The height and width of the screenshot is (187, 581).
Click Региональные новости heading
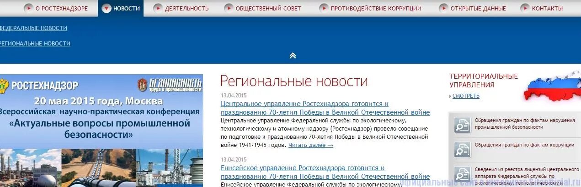click(x=294, y=81)
